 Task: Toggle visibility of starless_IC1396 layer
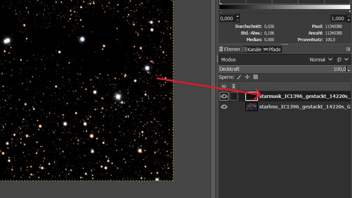point(224,107)
